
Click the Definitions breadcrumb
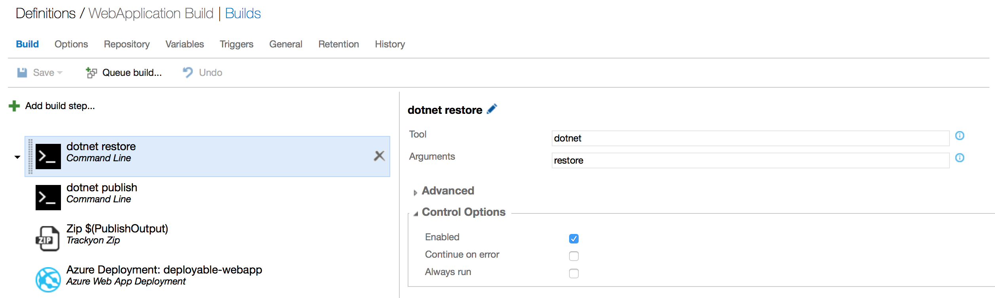(x=46, y=13)
